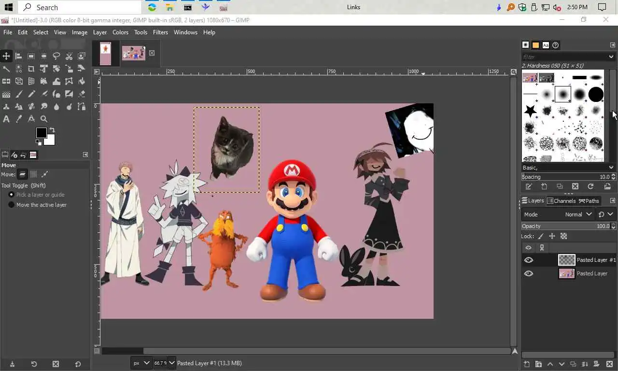The width and height of the screenshot is (618, 371).
Task: Select the black star brush thumbnail
Action: pos(530,111)
